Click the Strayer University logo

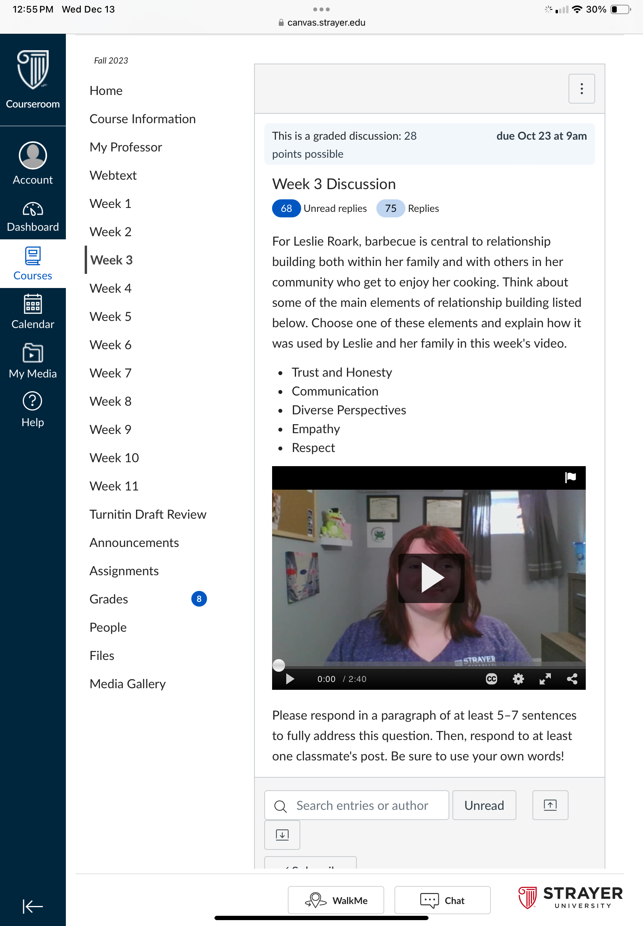click(x=570, y=898)
